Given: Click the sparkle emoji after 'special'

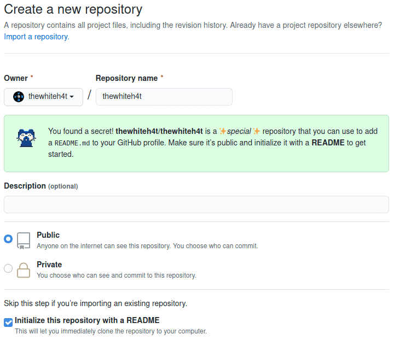Looking at the screenshot, I should [x=256, y=131].
